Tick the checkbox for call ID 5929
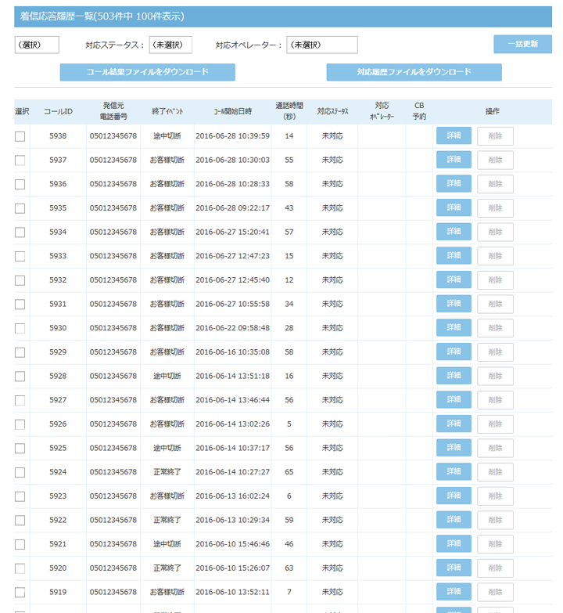The width and height of the screenshot is (563, 613). (x=20, y=352)
